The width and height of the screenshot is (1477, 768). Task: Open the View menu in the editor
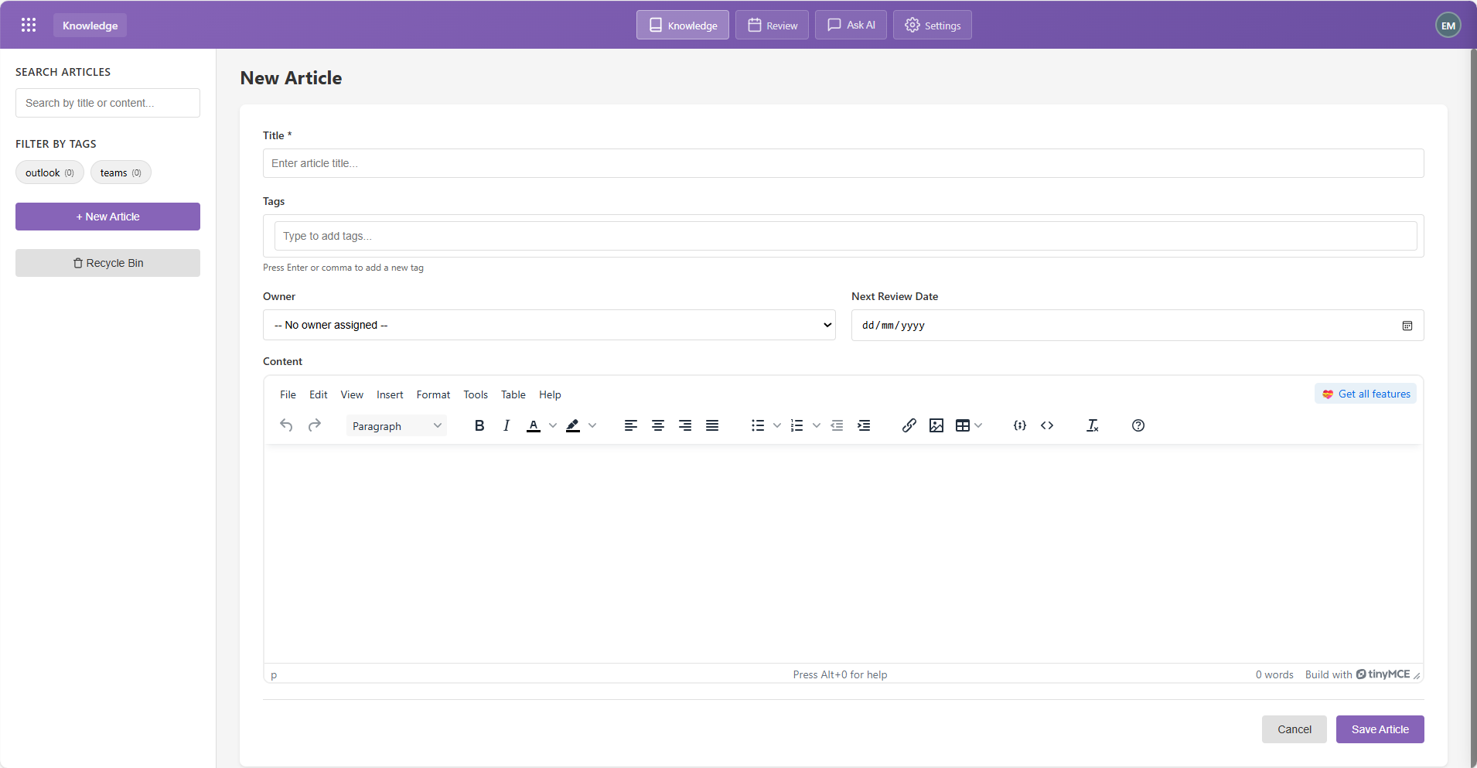[x=352, y=394]
